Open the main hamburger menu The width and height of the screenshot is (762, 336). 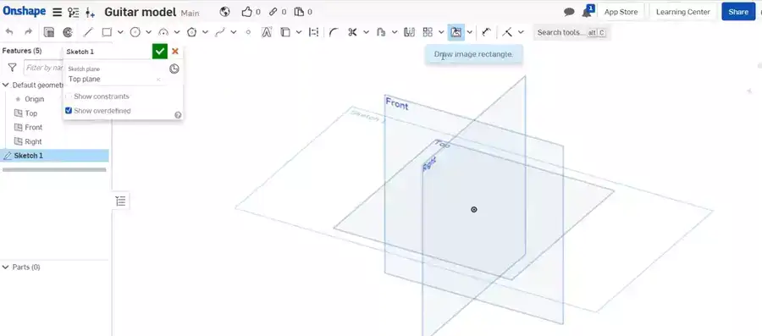(x=58, y=12)
